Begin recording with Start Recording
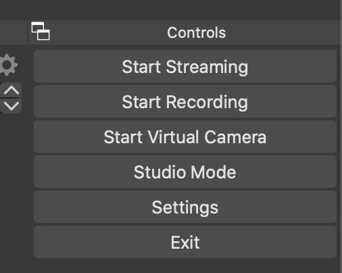The width and height of the screenshot is (342, 273). 185,101
